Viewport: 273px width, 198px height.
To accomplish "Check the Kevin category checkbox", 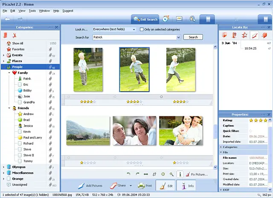I will [x=20, y=132].
